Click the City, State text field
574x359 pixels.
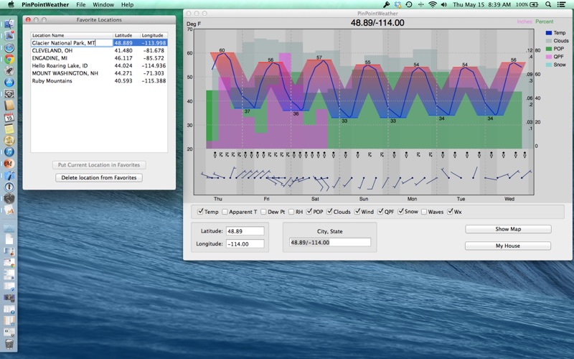(x=330, y=242)
